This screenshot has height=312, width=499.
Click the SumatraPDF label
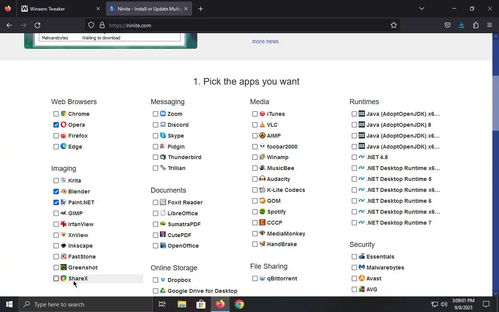[184, 224]
